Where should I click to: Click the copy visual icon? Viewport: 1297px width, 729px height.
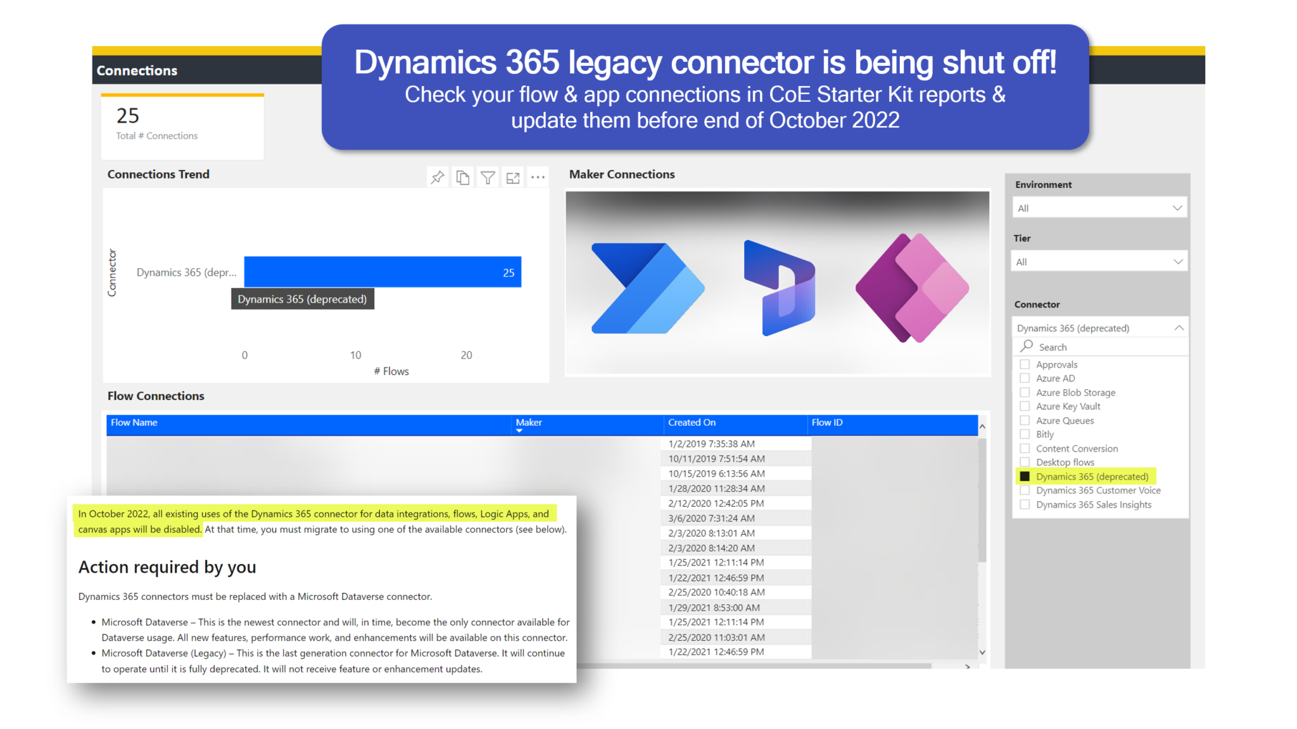463,178
